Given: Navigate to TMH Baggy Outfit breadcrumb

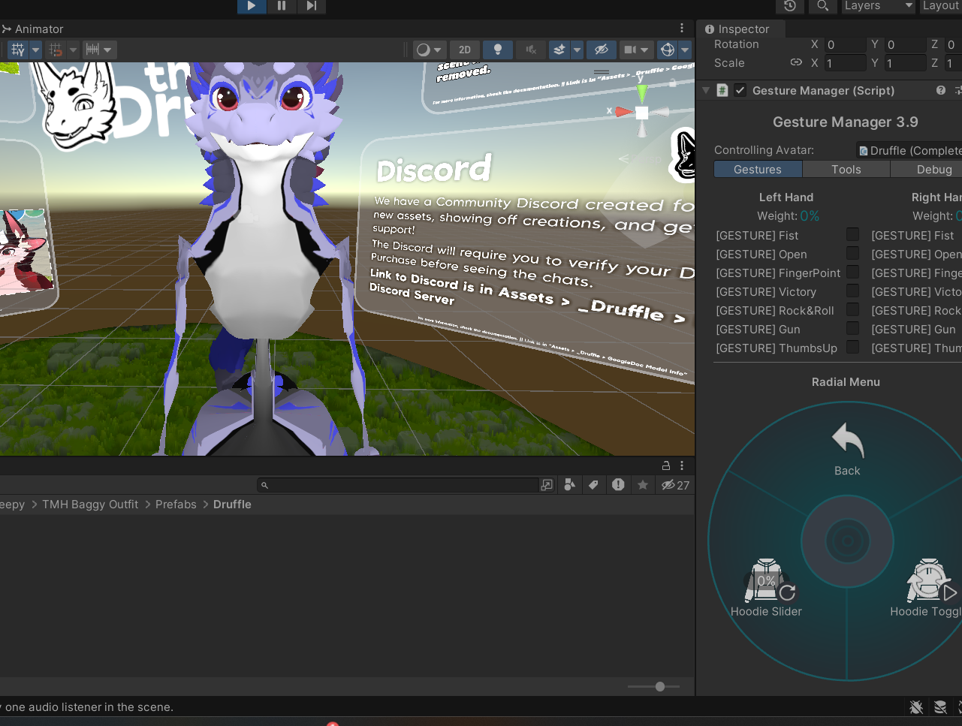Looking at the screenshot, I should pos(90,505).
